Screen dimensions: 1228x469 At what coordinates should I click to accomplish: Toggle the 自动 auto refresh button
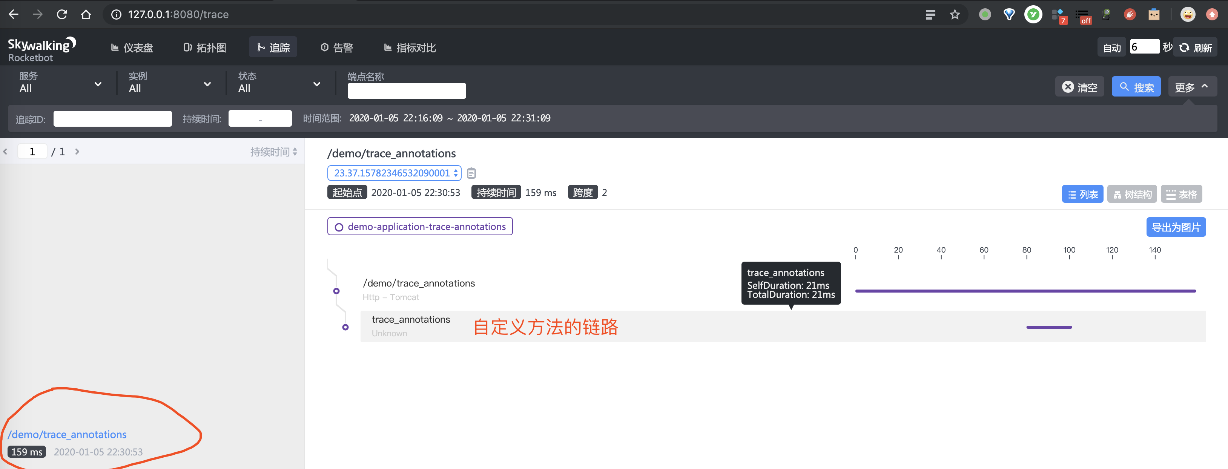1111,48
